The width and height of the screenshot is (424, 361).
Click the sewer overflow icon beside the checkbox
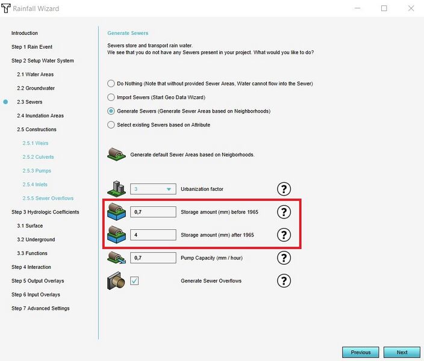[116, 280]
